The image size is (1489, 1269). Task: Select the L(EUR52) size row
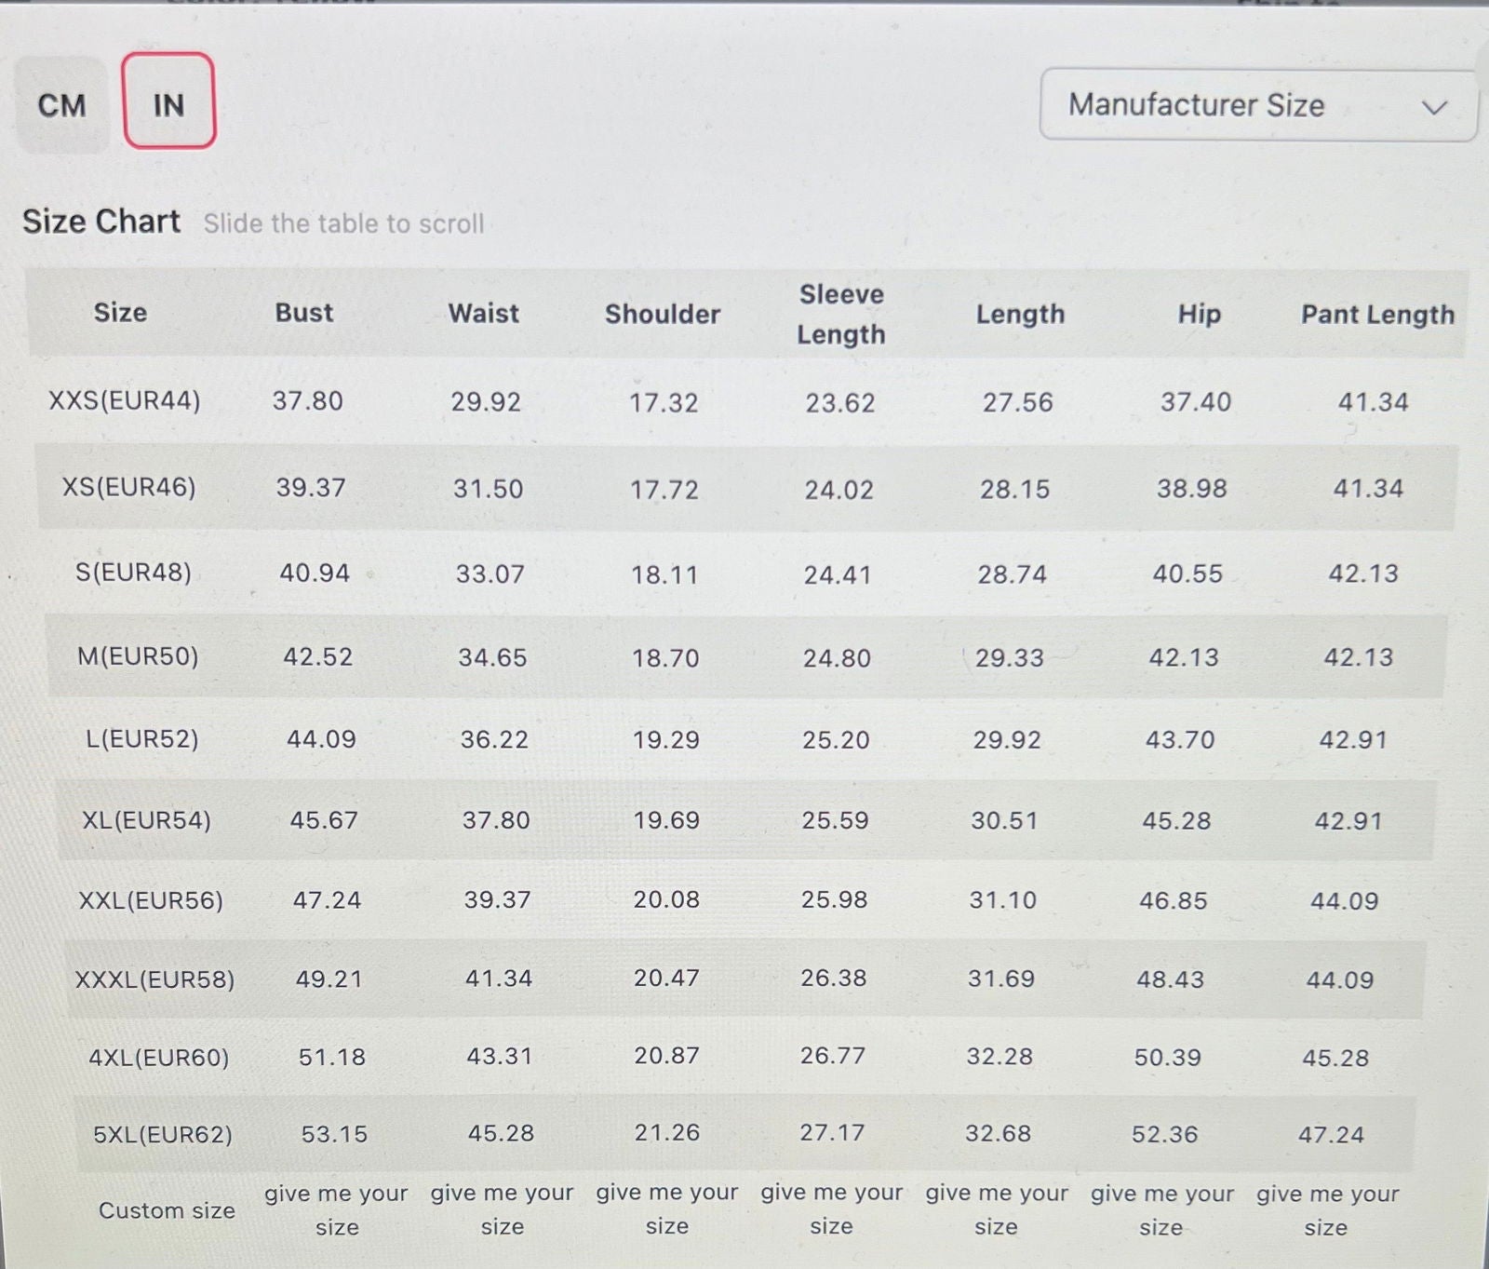[x=142, y=739]
